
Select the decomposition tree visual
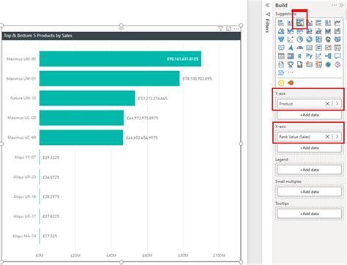328,56
